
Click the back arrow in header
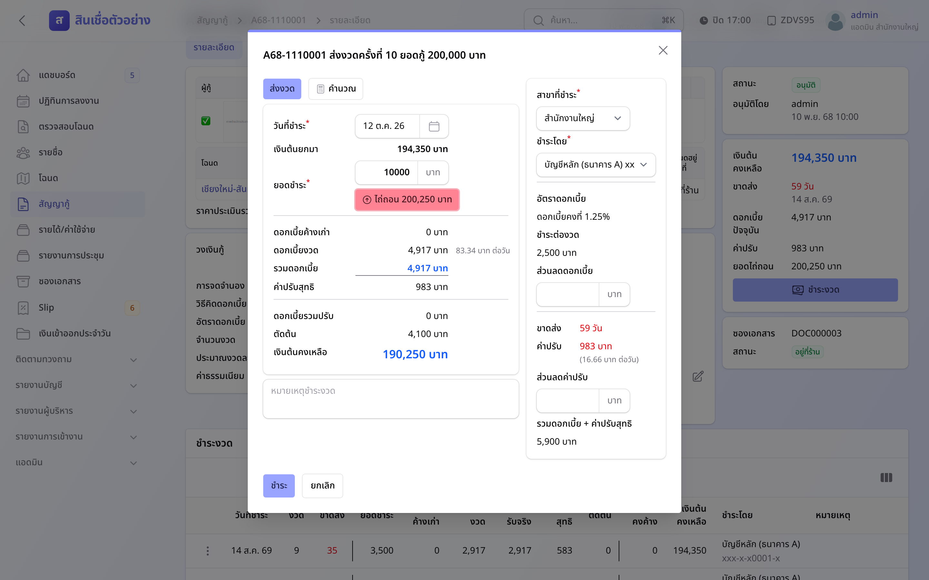[x=22, y=20]
